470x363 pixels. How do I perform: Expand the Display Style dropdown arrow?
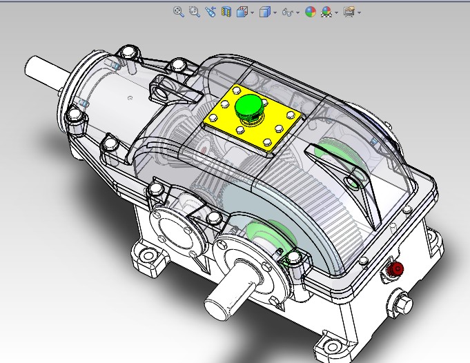(275, 12)
